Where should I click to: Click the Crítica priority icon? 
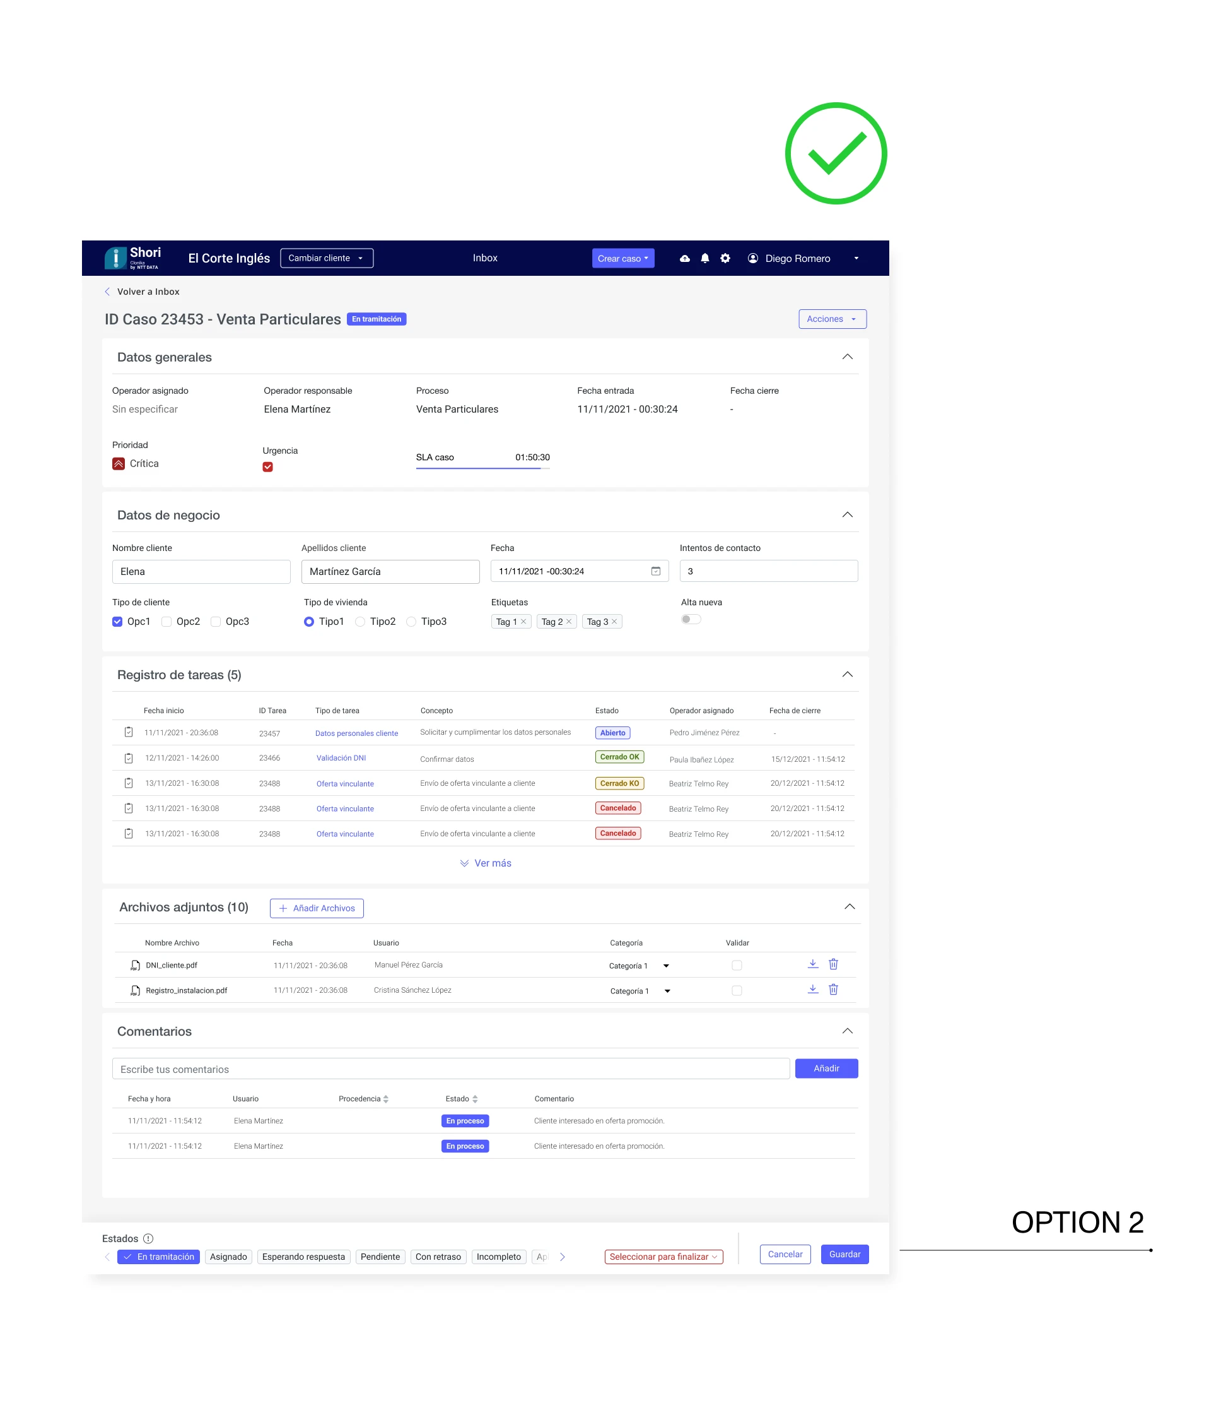pyautogui.click(x=119, y=463)
